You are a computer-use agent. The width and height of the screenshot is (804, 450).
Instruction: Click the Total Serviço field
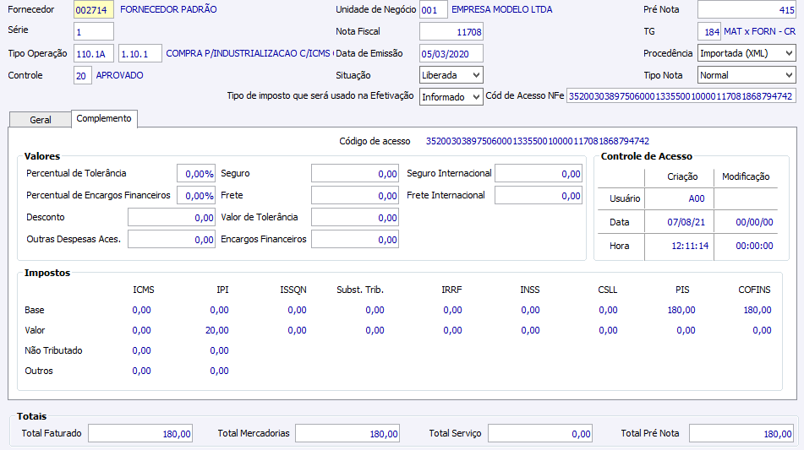pyautogui.click(x=540, y=434)
